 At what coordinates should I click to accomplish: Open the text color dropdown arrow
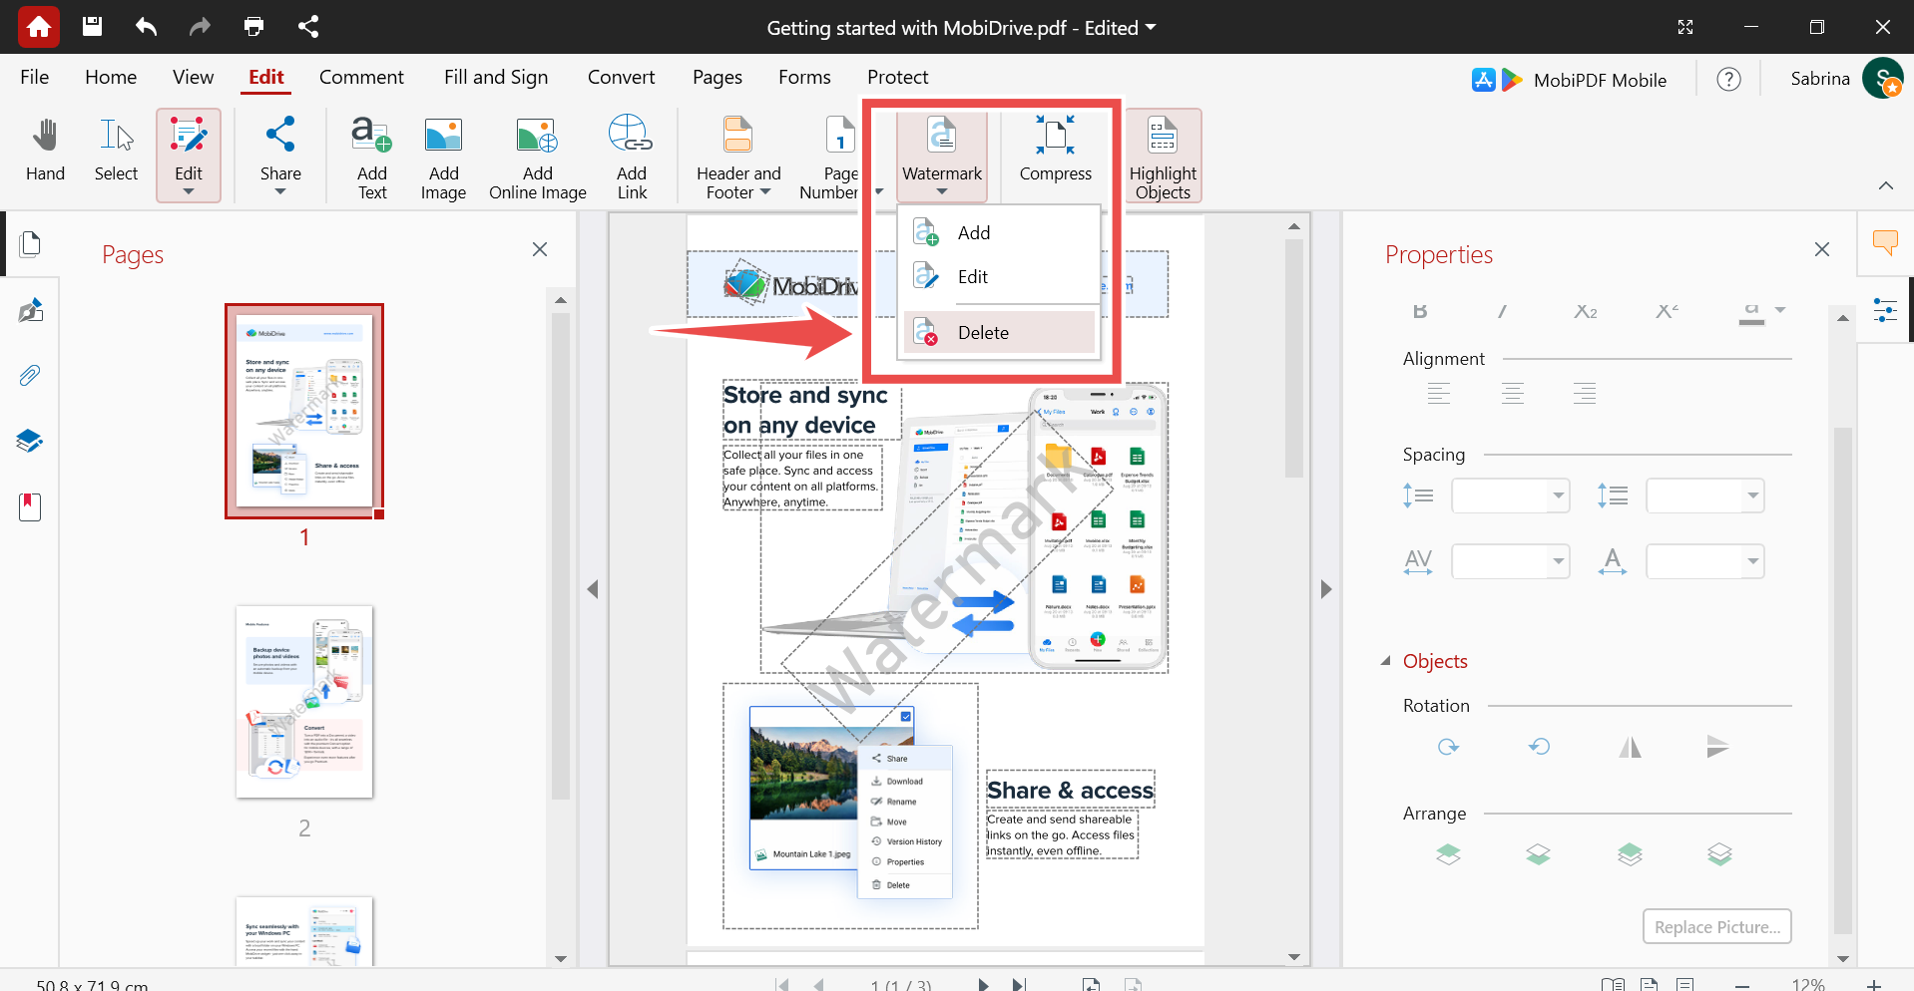coord(1779,310)
